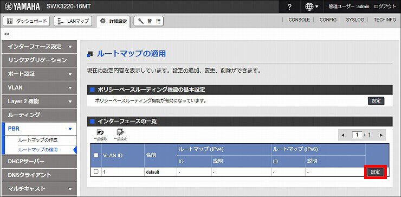Open the CONSOLE link
Viewport: 401px width, 197px height.
tap(299, 20)
